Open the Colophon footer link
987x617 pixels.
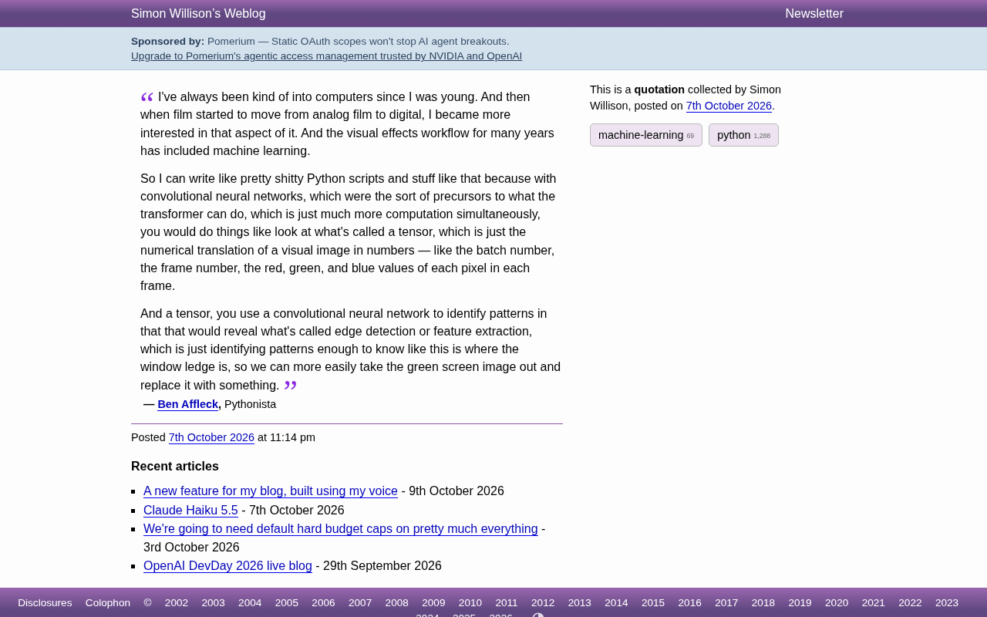click(108, 602)
